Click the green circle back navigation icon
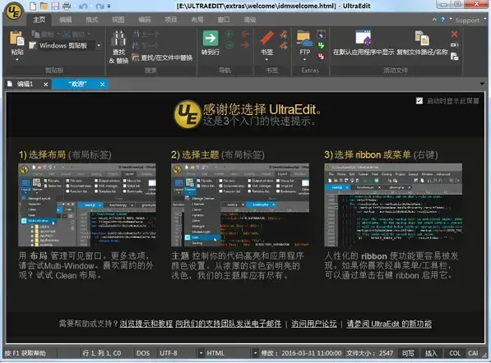Viewport: 491px width, 363px height. (x=229, y=34)
